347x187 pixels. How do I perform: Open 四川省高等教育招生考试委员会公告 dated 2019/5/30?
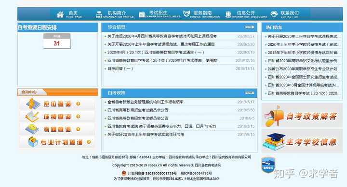click(x=138, y=110)
